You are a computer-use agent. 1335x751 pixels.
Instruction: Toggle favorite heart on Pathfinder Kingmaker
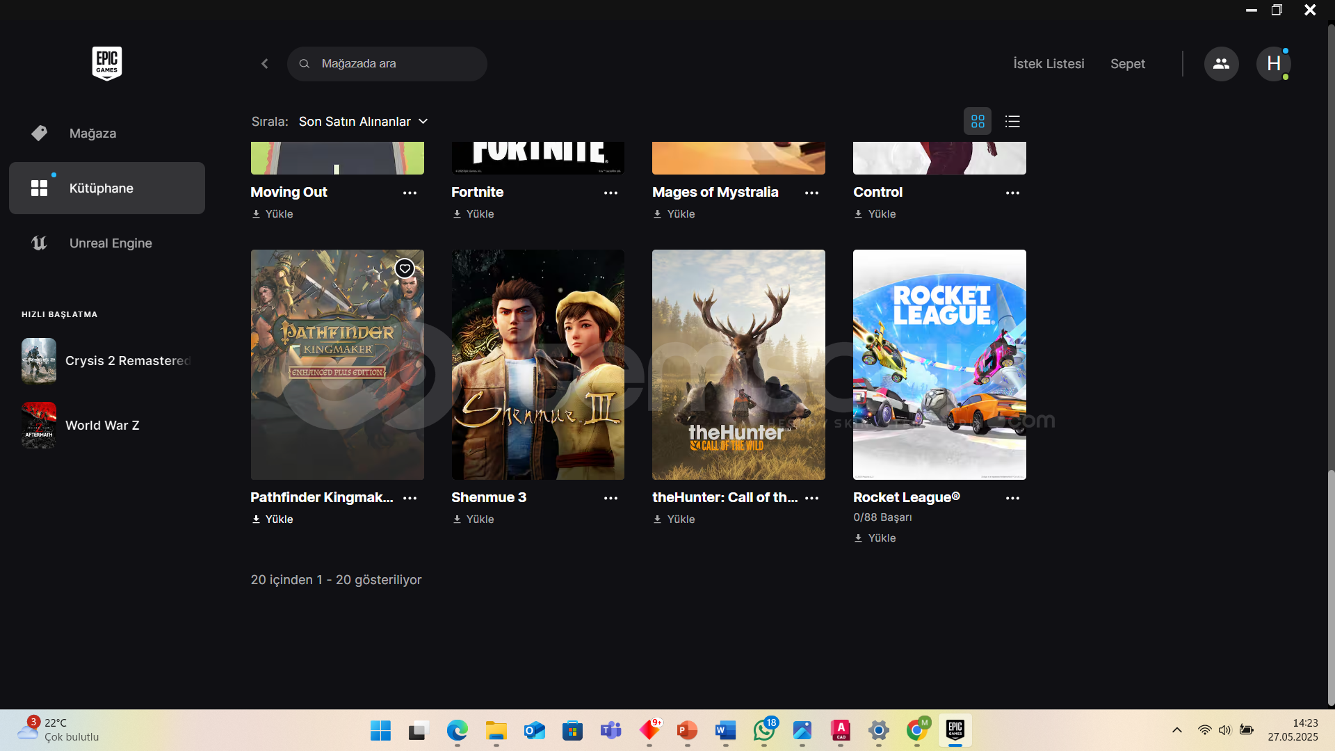(405, 268)
